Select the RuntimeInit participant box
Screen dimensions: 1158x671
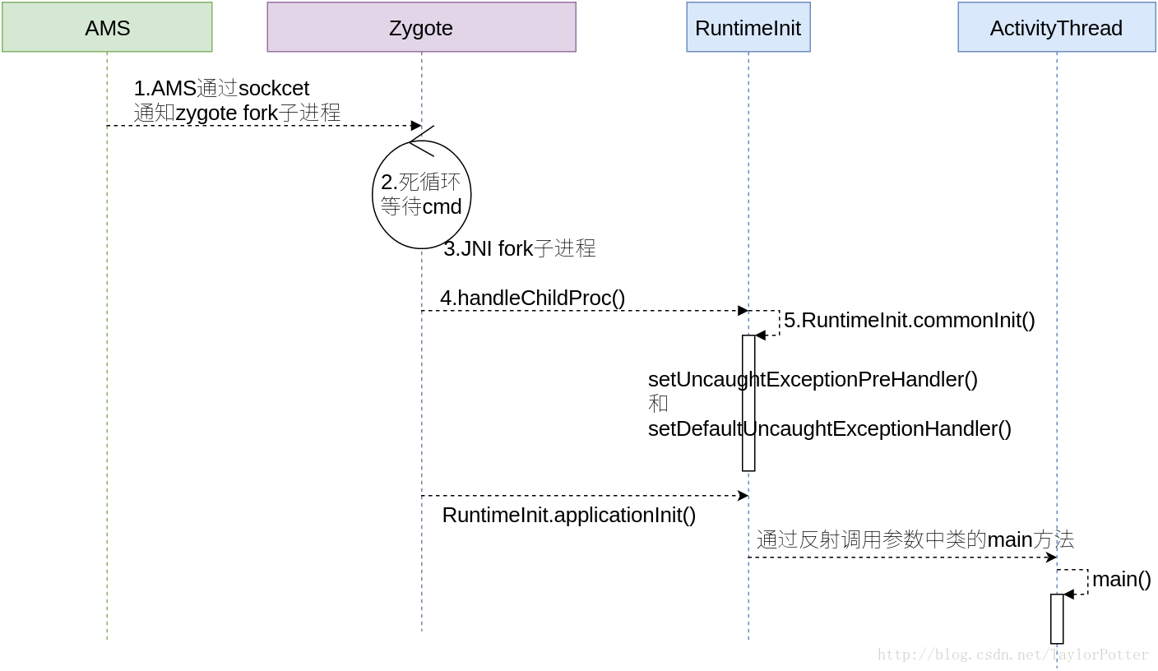click(x=748, y=27)
